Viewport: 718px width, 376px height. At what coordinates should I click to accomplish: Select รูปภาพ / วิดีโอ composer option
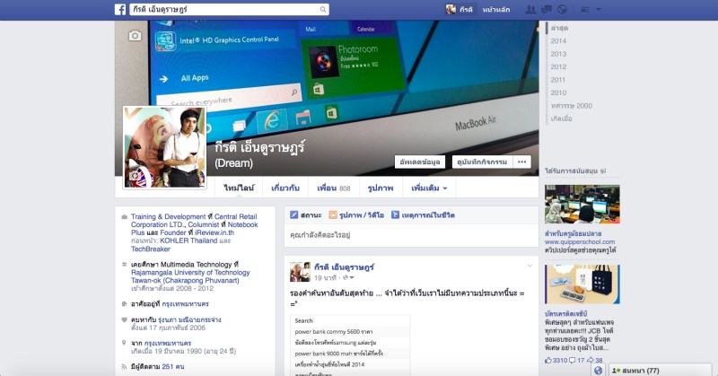coord(356,214)
